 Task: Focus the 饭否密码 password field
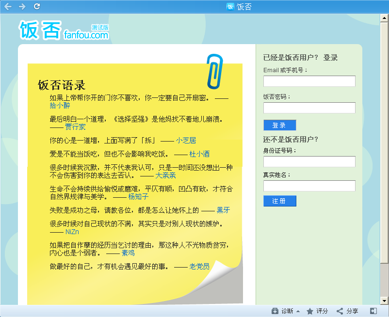(309, 108)
